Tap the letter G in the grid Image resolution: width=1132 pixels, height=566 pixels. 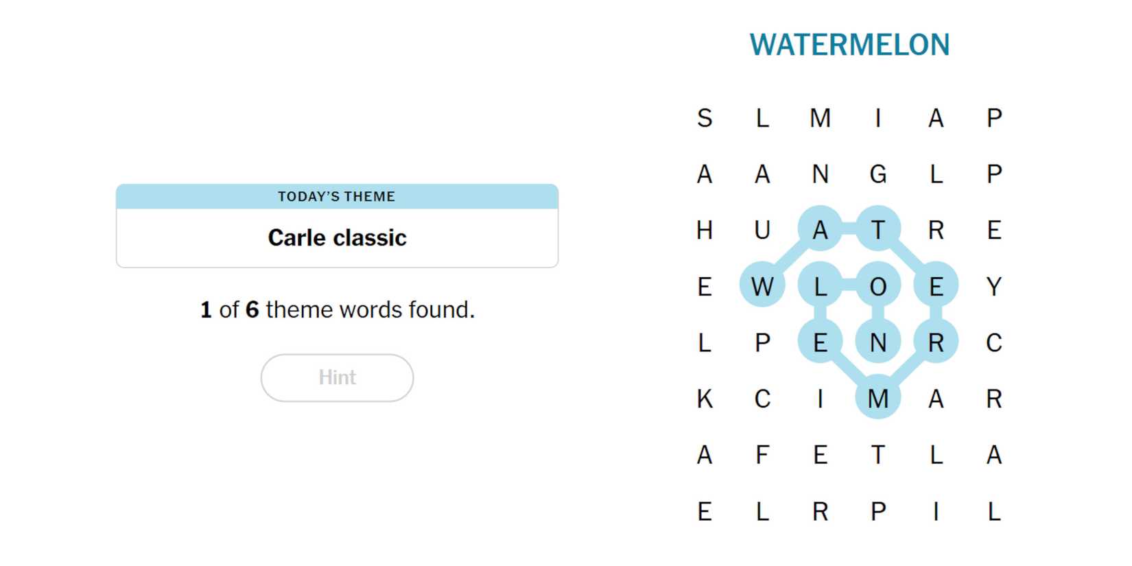(x=878, y=174)
